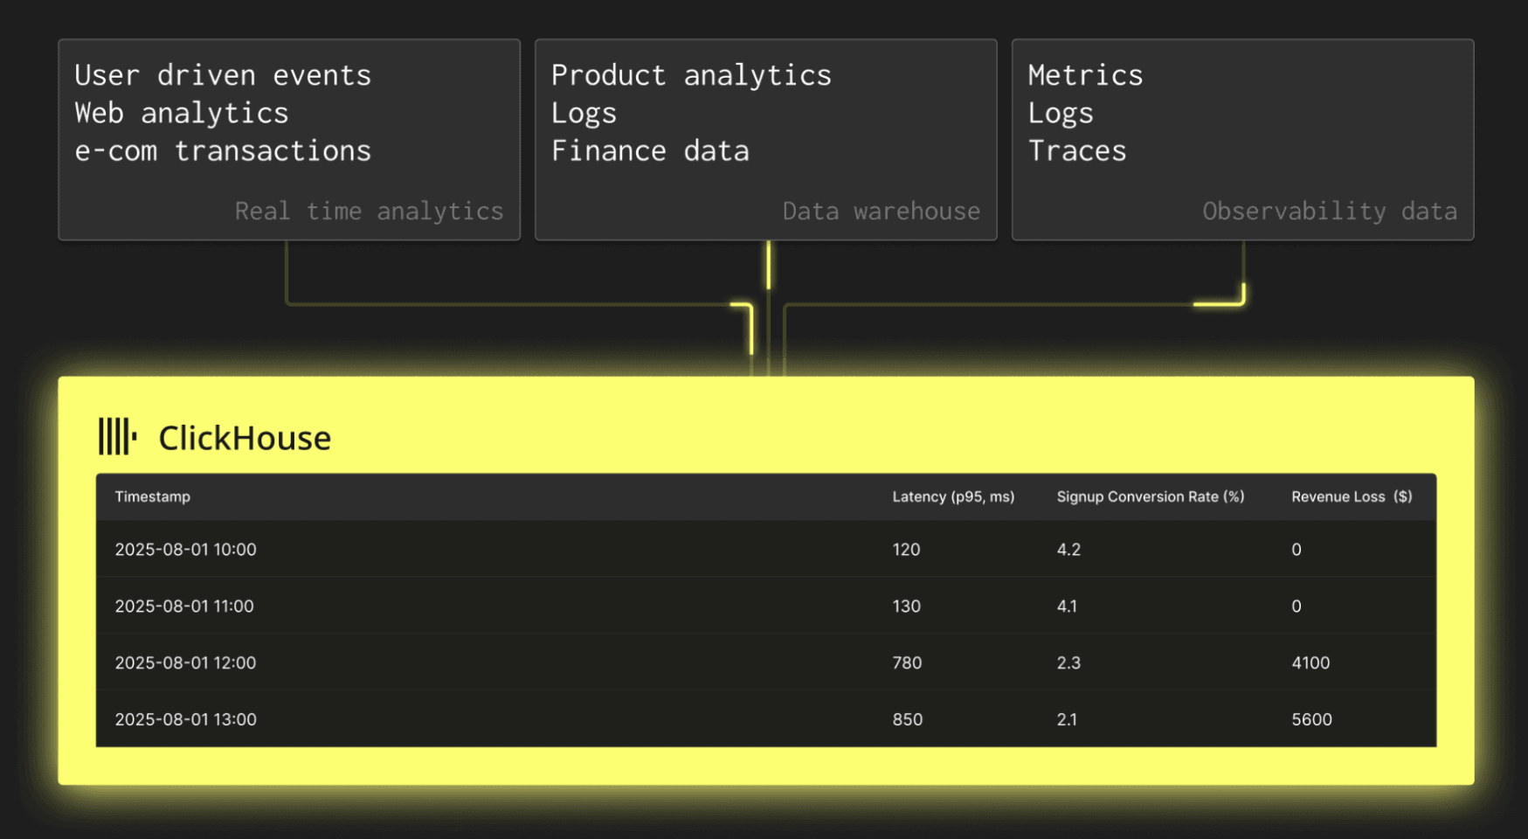The image size is (1528, 839).
Task: Select 'Finance data' line
Action: [x=650, y=151]
